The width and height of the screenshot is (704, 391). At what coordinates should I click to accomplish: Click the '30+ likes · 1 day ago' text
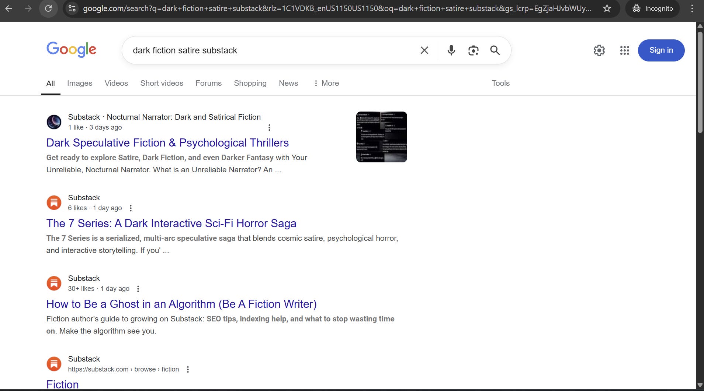98,289
